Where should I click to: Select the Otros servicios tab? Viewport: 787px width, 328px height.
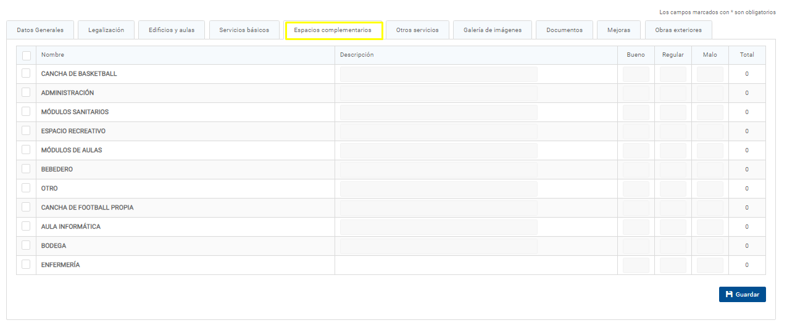click(x=417, y=30)
